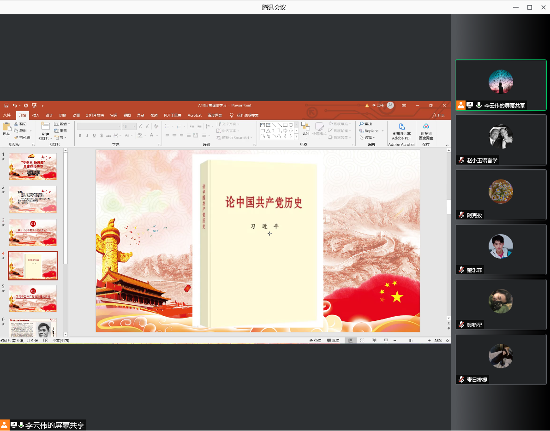Click the Redo/Repeat arrow in quick access toolbar

pyautogui.click(x=26, y=106)
